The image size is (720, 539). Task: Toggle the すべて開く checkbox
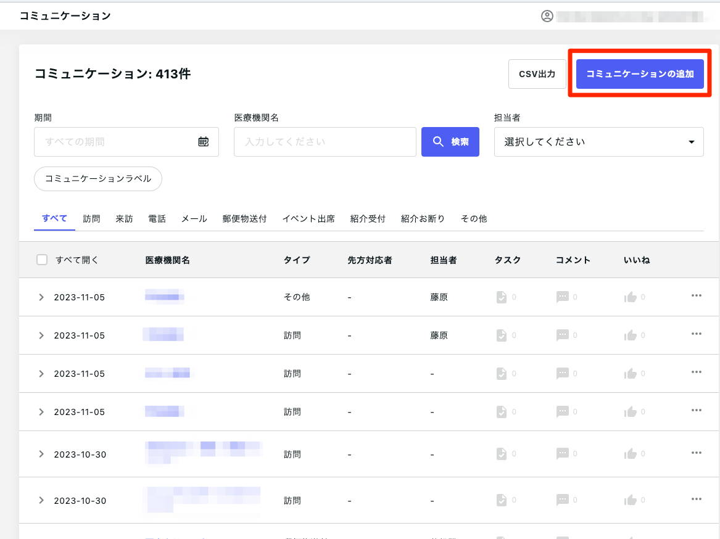coord(42,260)
